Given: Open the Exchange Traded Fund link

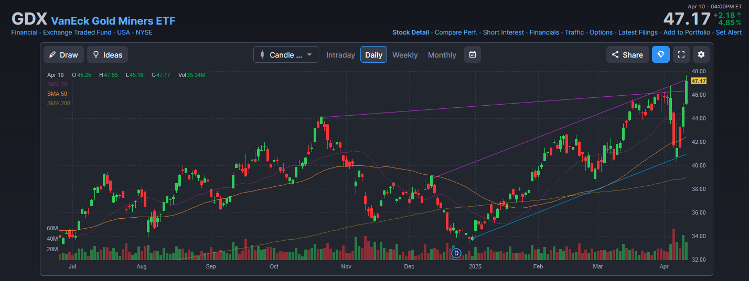Looking at the screenshot, I should click(77, 32).
